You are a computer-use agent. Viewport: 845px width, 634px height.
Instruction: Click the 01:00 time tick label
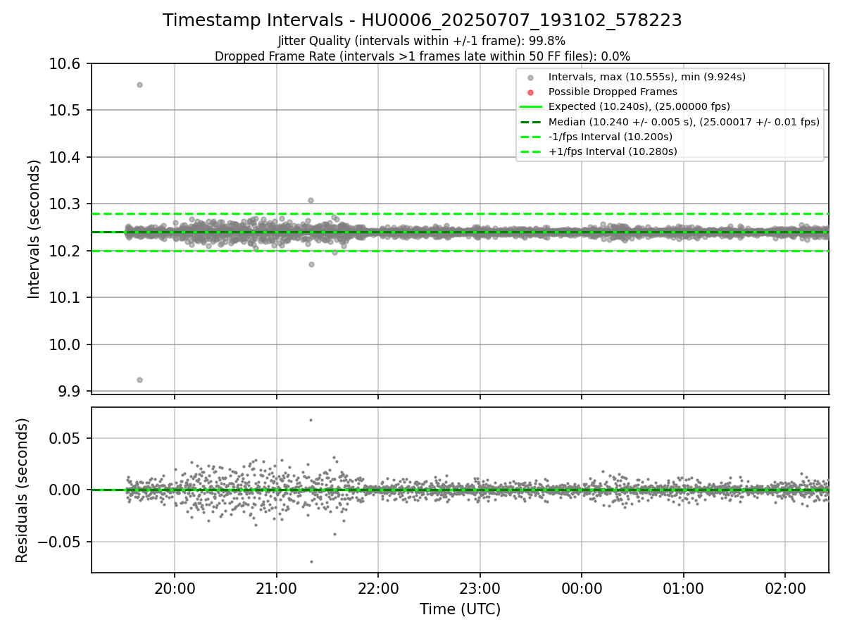683,588
